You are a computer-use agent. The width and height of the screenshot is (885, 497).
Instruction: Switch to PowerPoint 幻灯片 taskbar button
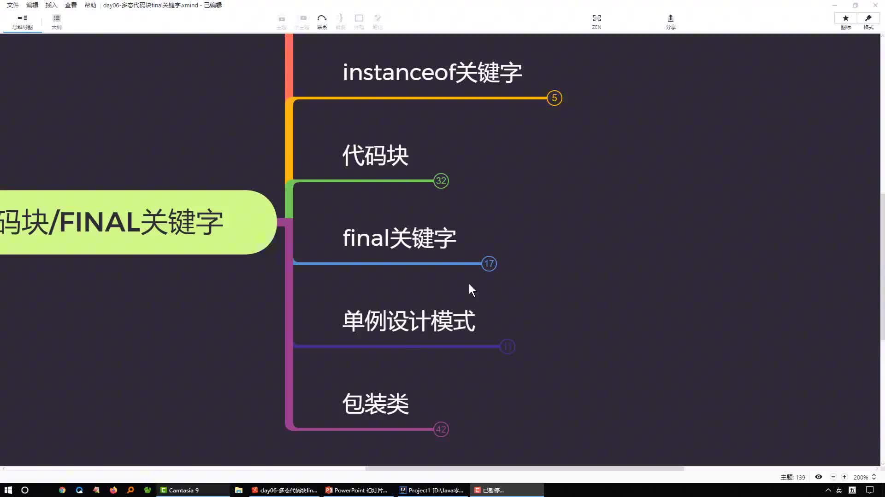tap(359, 490)
